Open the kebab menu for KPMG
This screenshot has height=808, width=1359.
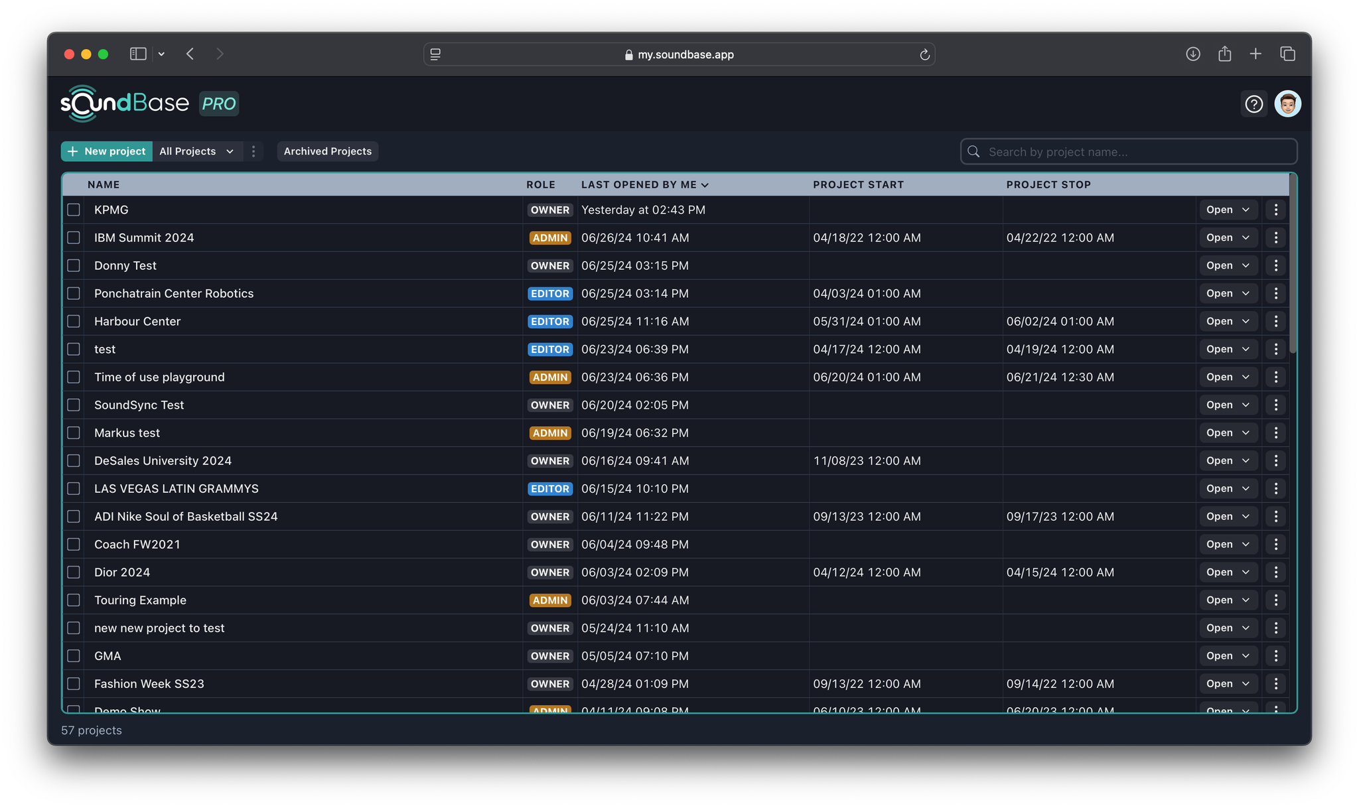point(1275,210)
